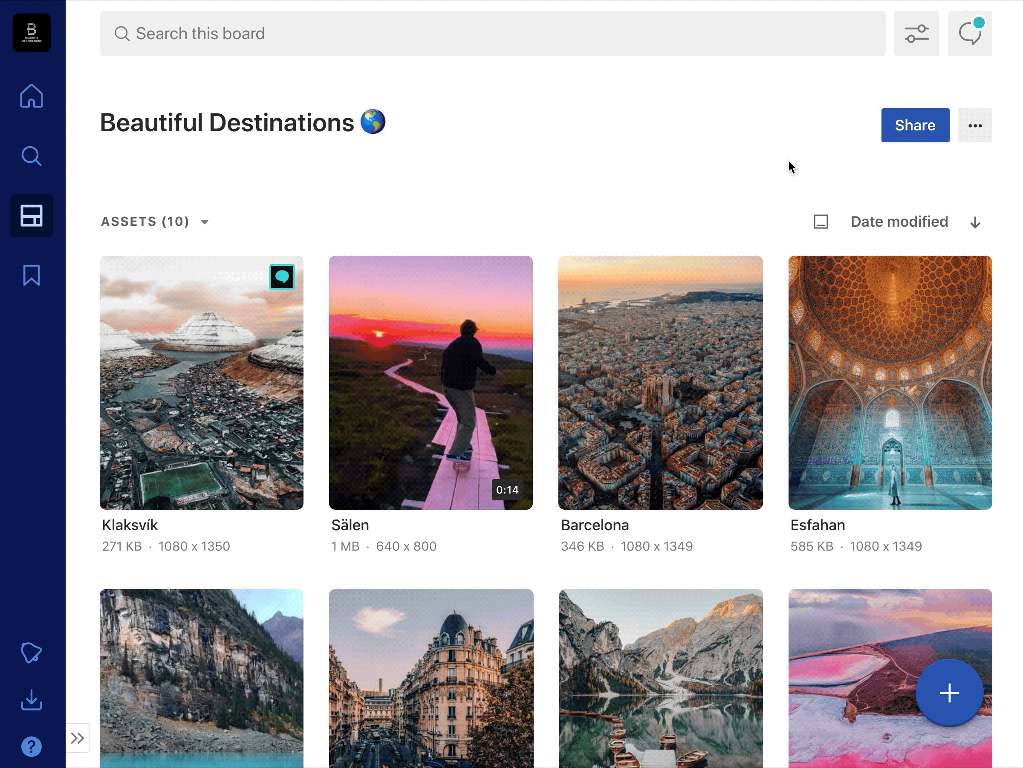
Task: Open the three-dots more options menu
Action: (x=975, y=125)
